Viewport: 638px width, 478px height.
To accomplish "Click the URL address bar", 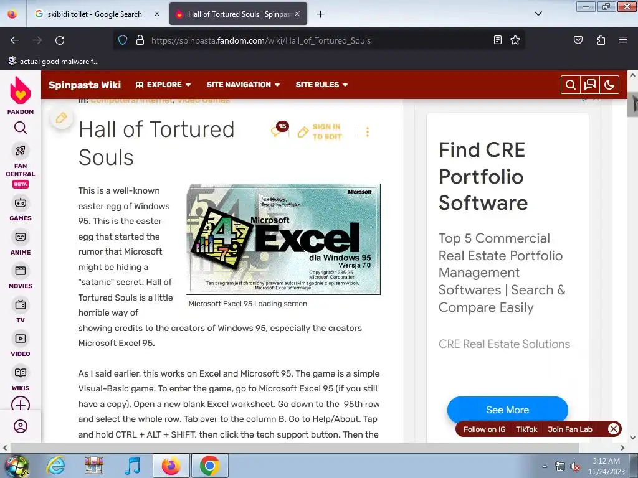I will pos(318,40).
